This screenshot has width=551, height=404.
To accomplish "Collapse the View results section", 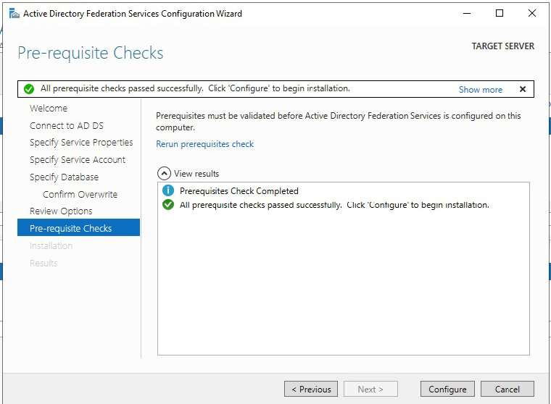I will pos(164,173).
